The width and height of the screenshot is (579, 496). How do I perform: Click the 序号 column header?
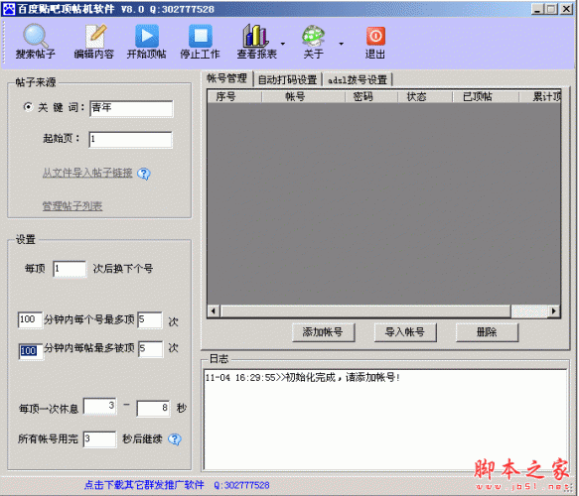click(x=234, y=96)
